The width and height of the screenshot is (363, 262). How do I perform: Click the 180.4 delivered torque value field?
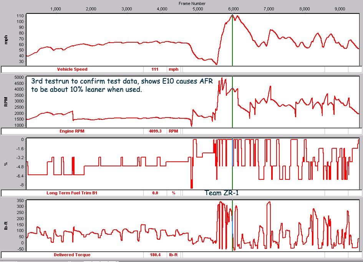coord(155,255)
